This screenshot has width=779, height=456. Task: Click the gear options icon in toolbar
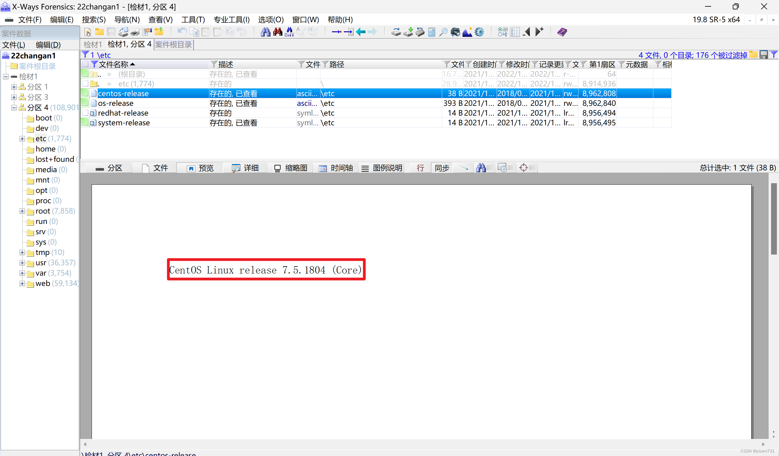point(479,32)
